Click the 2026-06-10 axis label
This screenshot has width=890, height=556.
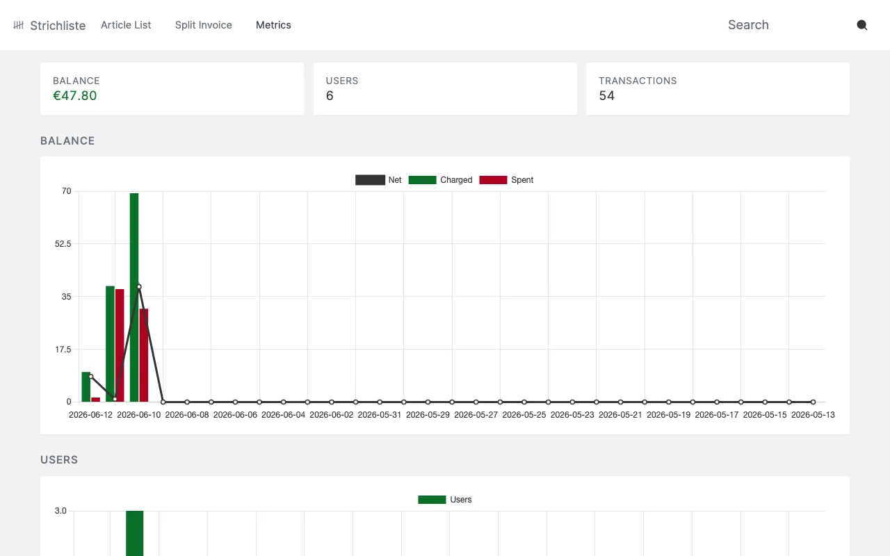click(x=139, y=415)
